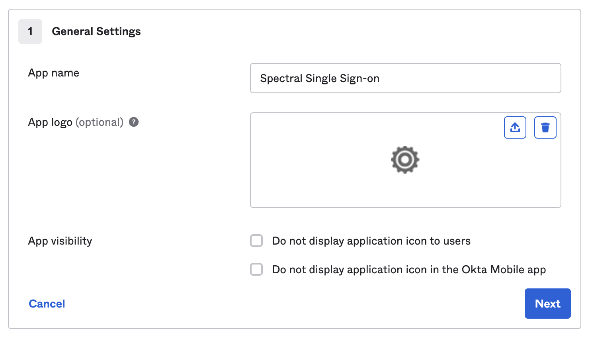Click the App logo label text
Screen dimensions: 590x337
pos(50,122)
